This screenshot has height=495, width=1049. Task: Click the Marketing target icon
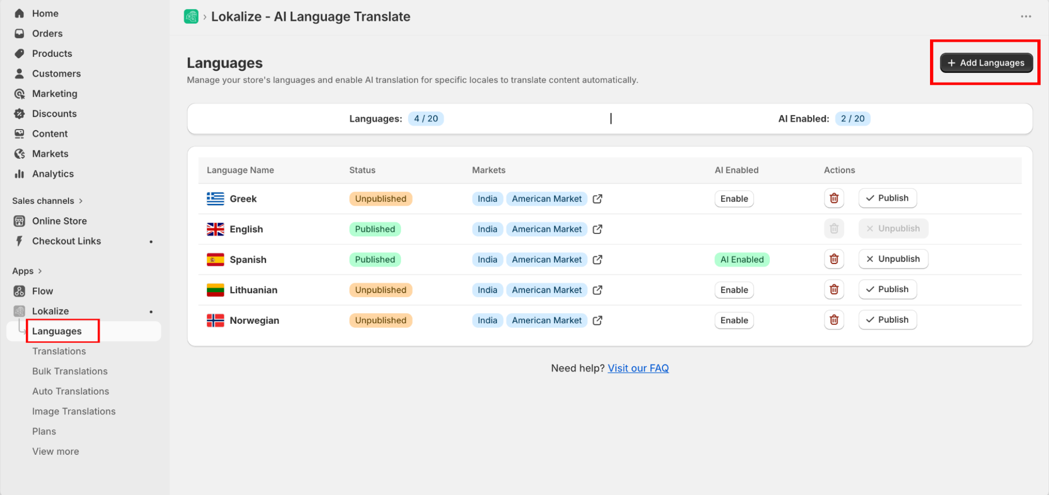pyautogui.click(x=19, y=94)
